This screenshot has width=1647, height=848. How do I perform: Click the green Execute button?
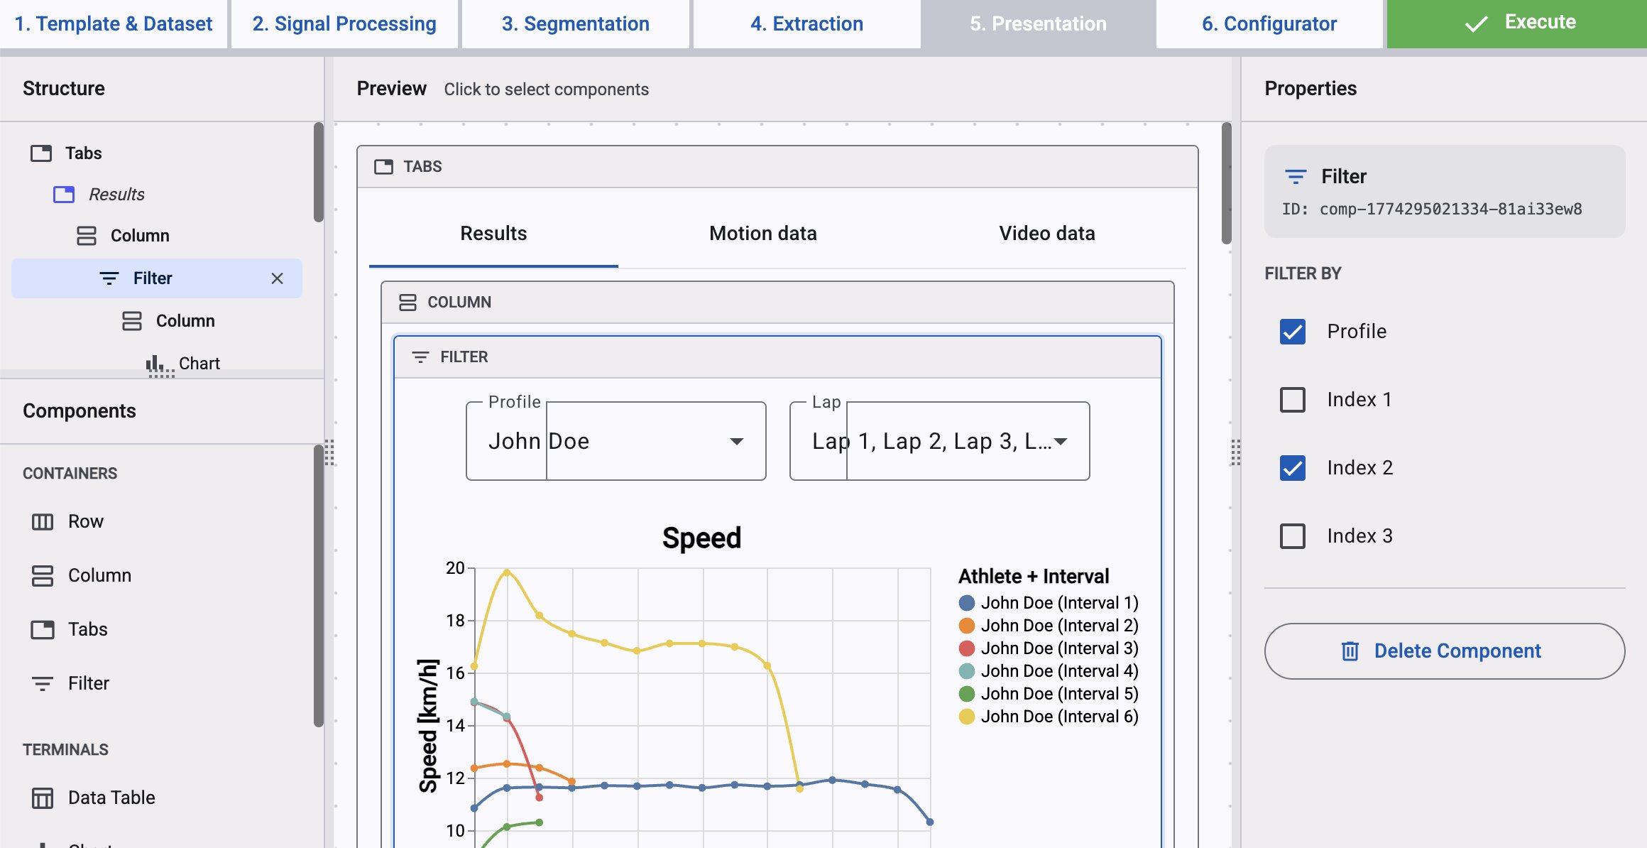coord(1516,23)
